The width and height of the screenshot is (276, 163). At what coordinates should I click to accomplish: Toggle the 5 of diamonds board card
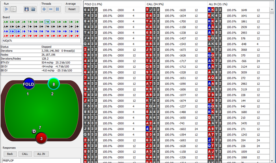point(59,31)
